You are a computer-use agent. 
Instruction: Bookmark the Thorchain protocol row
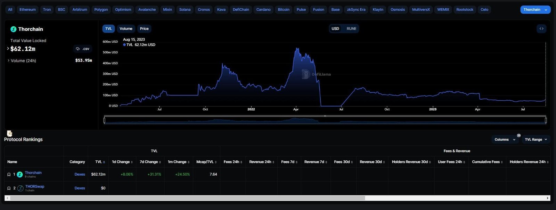(x=9, y=175)
